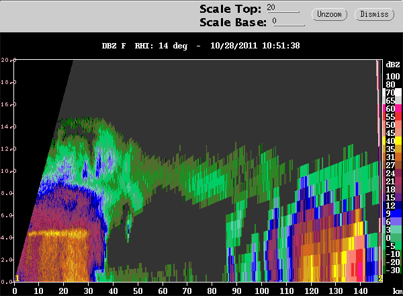Click the 'km' range axis unit label
This screenshot has width=403, height=296.
(397, 291)
